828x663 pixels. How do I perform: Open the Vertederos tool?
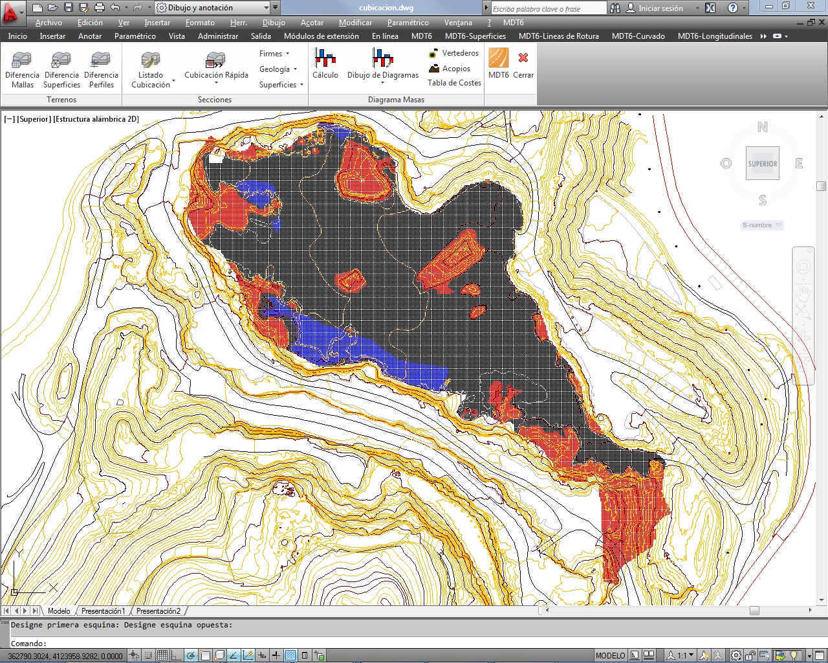click(x=453, y=53)
